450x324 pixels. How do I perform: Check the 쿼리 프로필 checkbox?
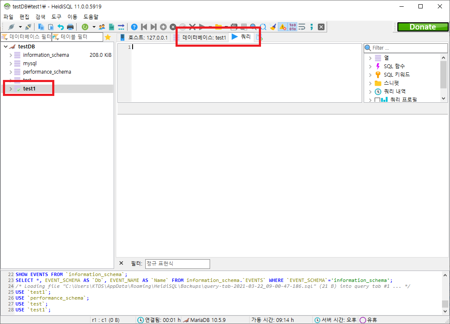378,100
